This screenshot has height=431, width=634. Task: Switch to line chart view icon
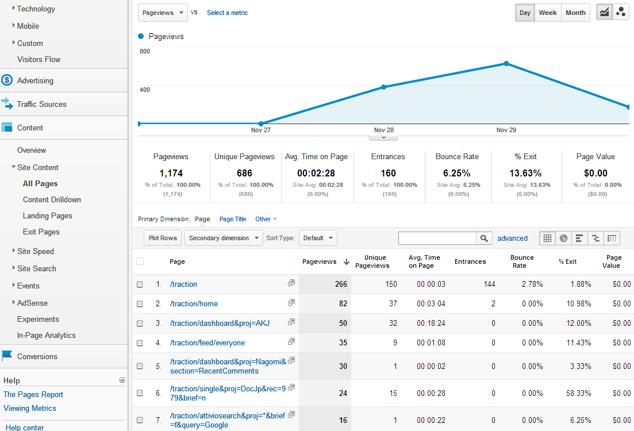click(605, 12)
